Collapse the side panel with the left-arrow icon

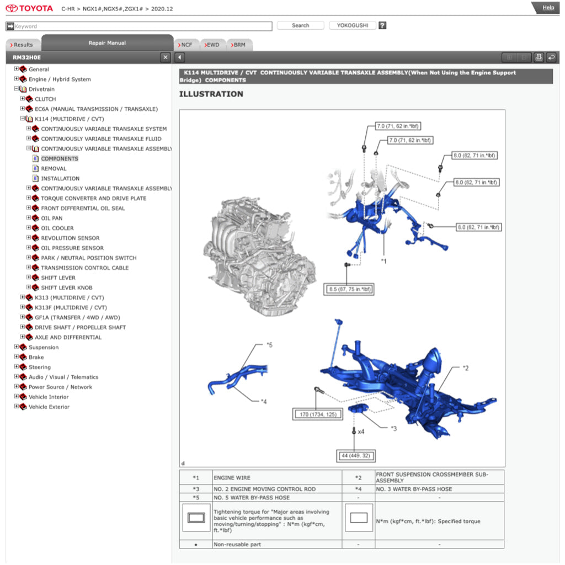tap(180, 57)
